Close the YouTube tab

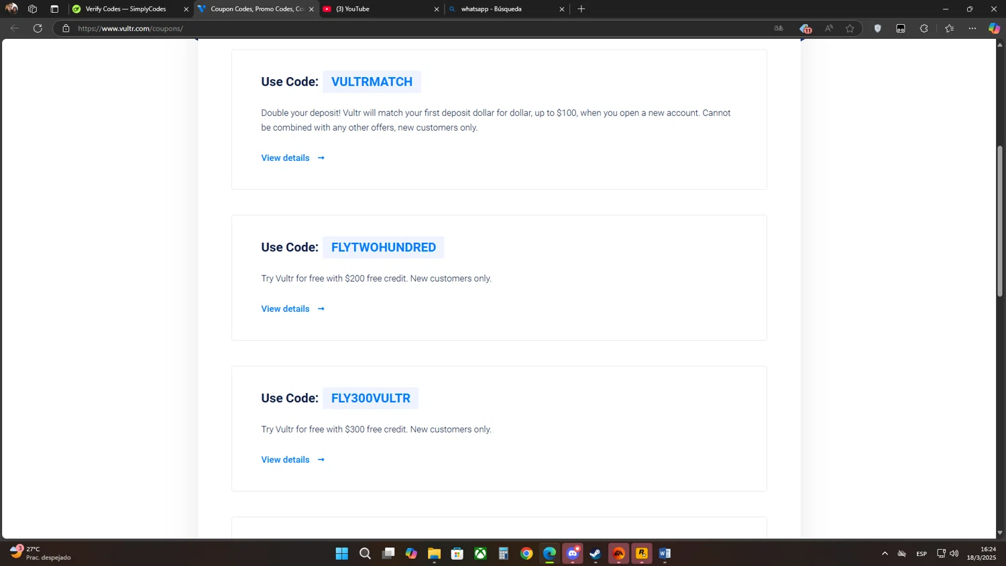click(437, 9)
